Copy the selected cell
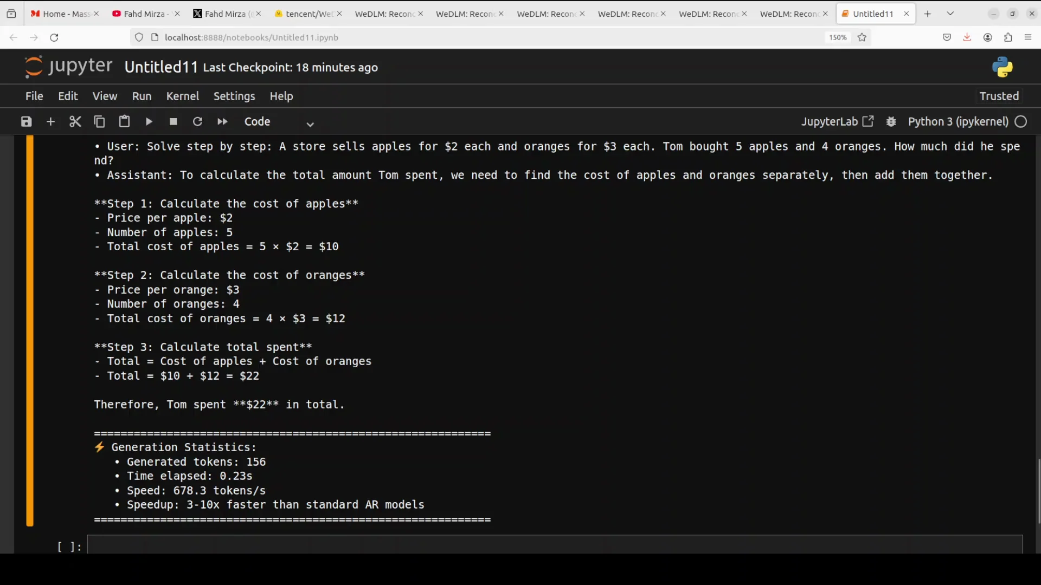The width and height of the screenshot is (1041, 585). coord(99,122)
